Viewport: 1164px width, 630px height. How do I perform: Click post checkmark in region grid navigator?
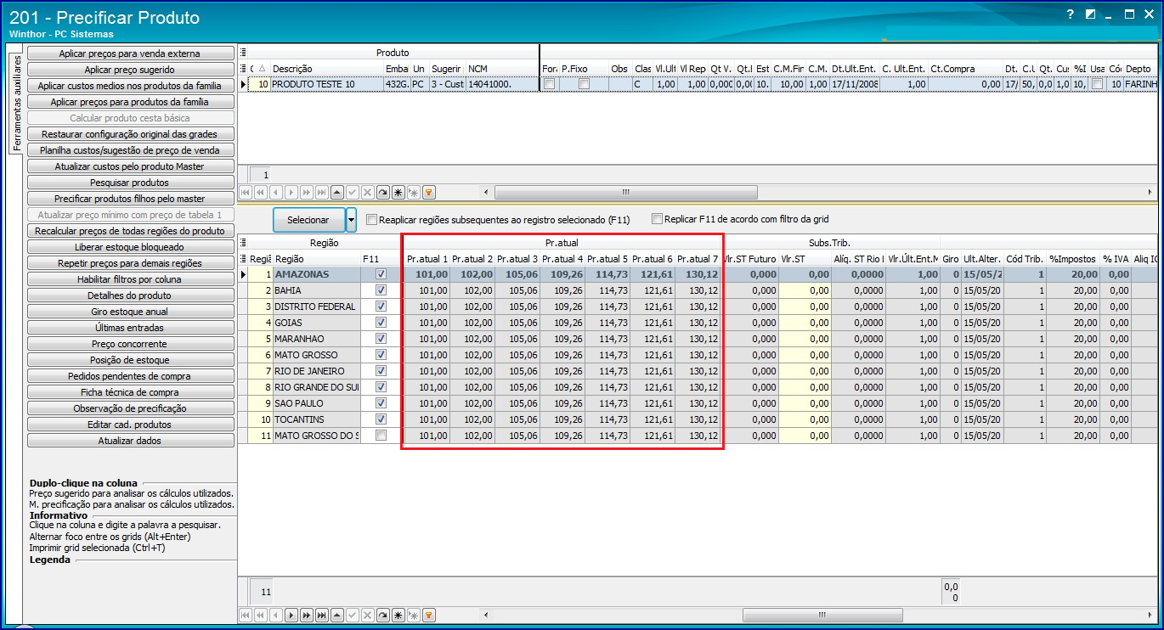click(353, 616)
